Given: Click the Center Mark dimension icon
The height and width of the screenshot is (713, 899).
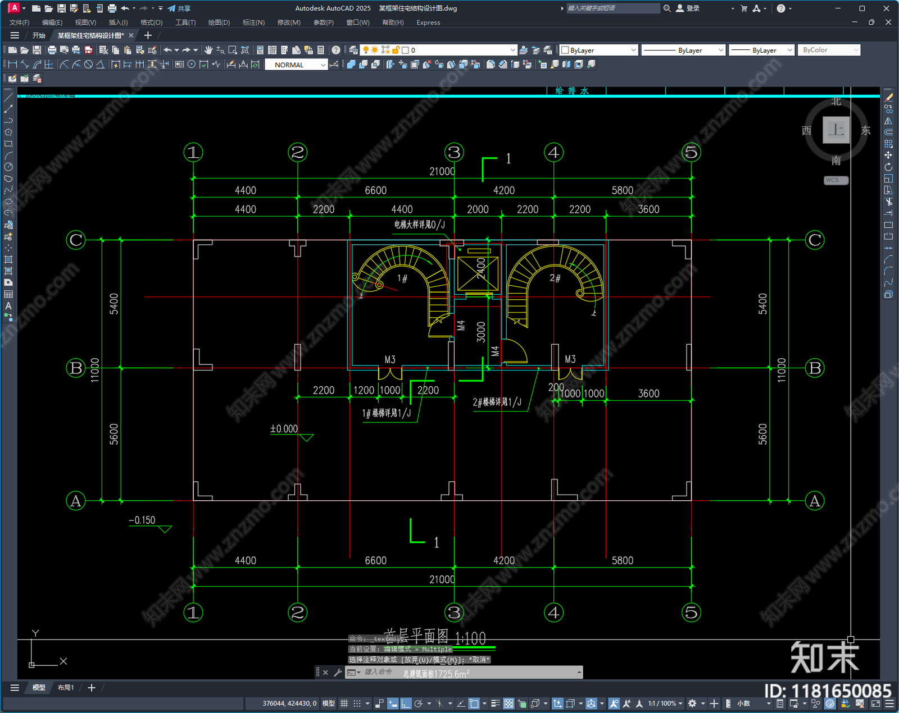Looking at the screenshot, I should coord(192,65).
